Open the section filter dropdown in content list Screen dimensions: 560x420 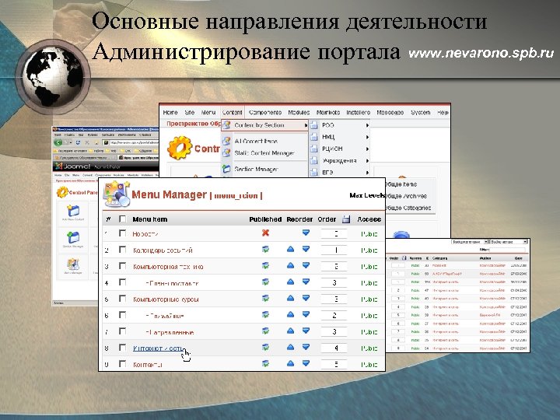click(470, 242)
